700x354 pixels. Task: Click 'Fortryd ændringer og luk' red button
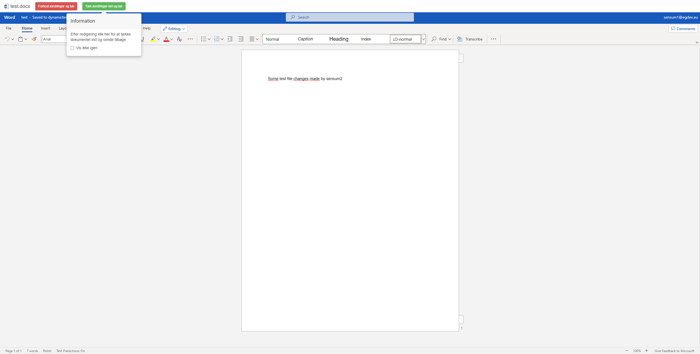click(56, 6)
